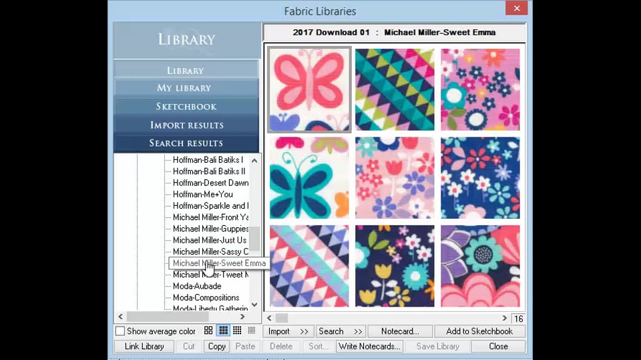The width and height of the screenshot is (641, 360).
Task: Select Moda-Compositions in tree
Action: point(206,297)
